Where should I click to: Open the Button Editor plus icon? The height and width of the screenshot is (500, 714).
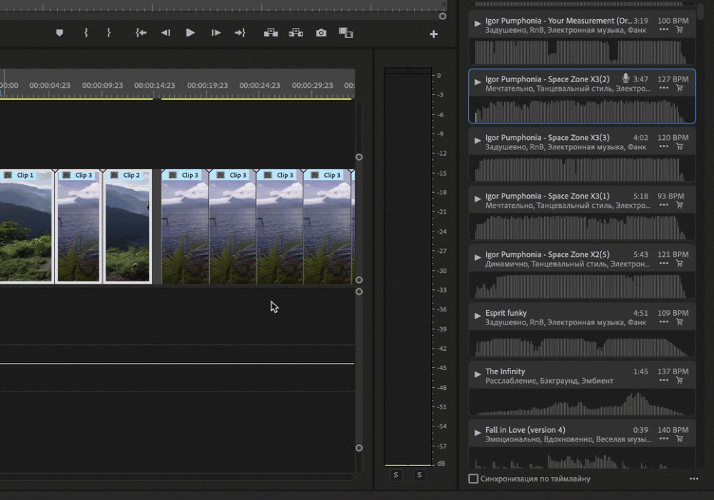click(x=433, y=34)
